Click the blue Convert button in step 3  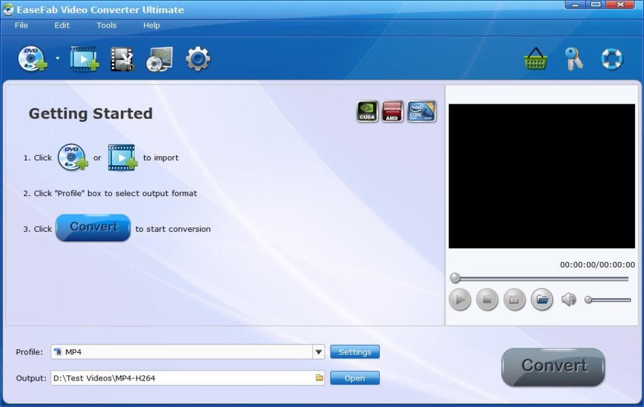pyautogui.click(x=93, y=228)
